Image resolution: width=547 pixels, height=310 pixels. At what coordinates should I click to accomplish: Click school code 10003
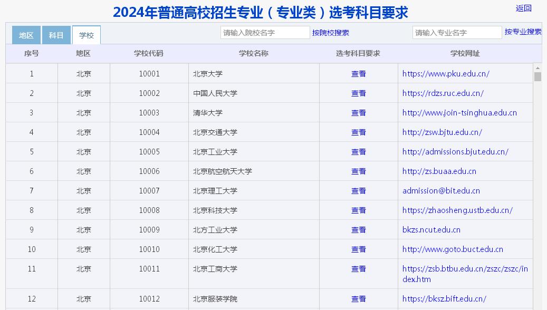149,113
